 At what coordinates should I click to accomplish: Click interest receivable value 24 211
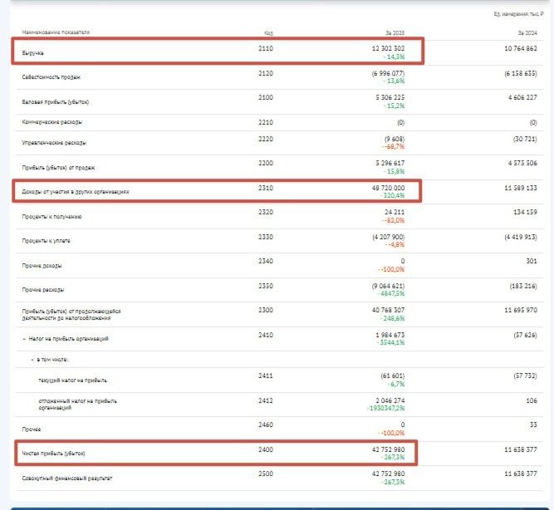pos(395,212)
